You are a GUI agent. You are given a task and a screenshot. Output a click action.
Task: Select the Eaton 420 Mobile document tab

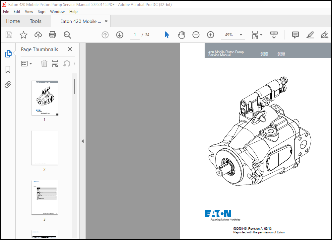[81, 21]
